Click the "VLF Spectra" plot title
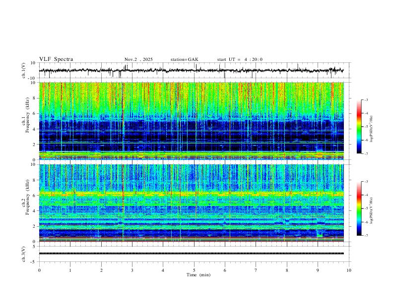 click(56, 59)
